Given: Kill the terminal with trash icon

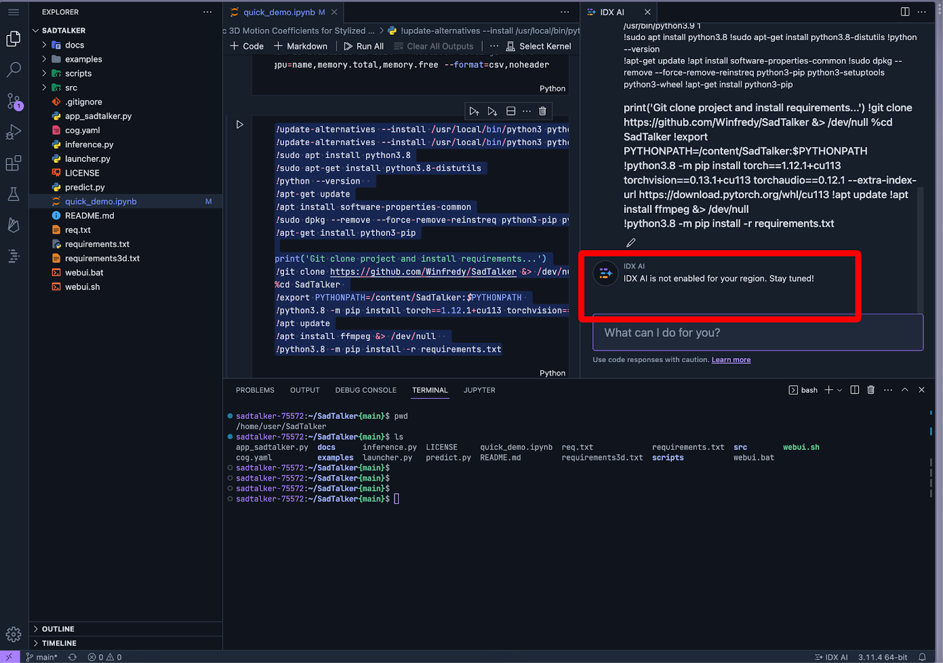Looking at the screenshot, I should [871, 390].
